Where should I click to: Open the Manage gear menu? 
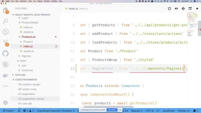pos(5,103)
